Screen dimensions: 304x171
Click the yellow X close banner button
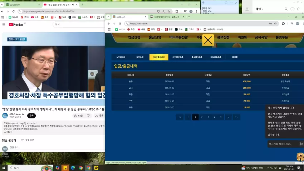(208, 40)
